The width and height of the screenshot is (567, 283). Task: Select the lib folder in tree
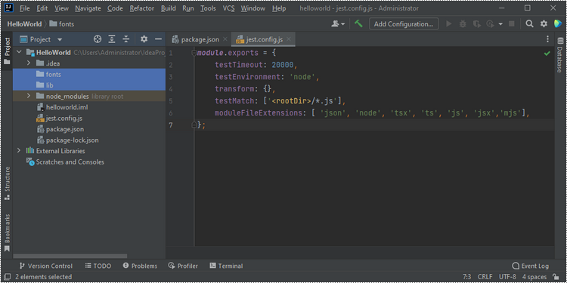pos(89,85)
